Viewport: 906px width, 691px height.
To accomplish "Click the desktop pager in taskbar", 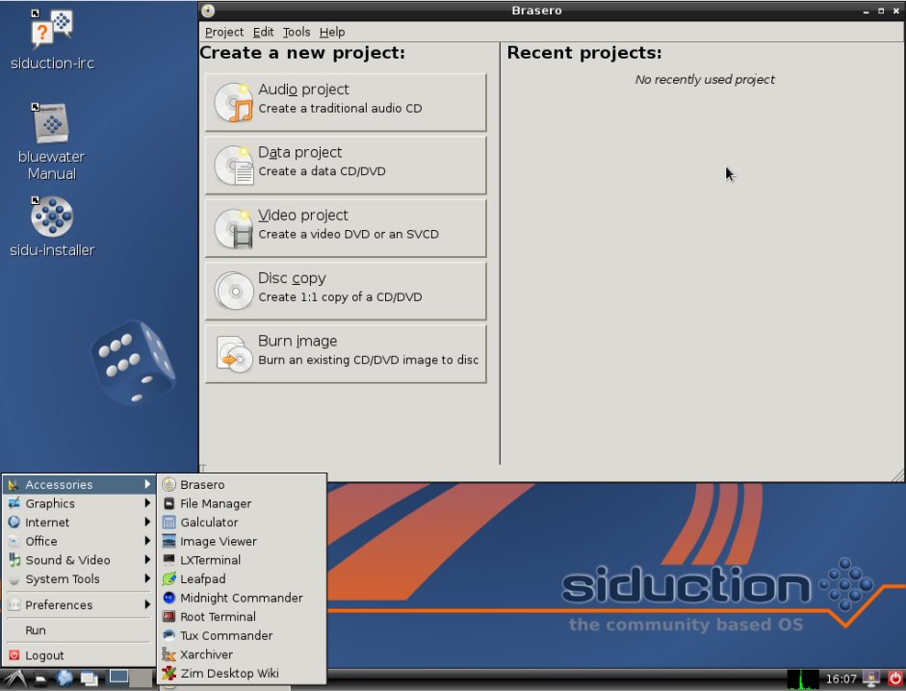I will pyautogui.click(x=130, y=678).
